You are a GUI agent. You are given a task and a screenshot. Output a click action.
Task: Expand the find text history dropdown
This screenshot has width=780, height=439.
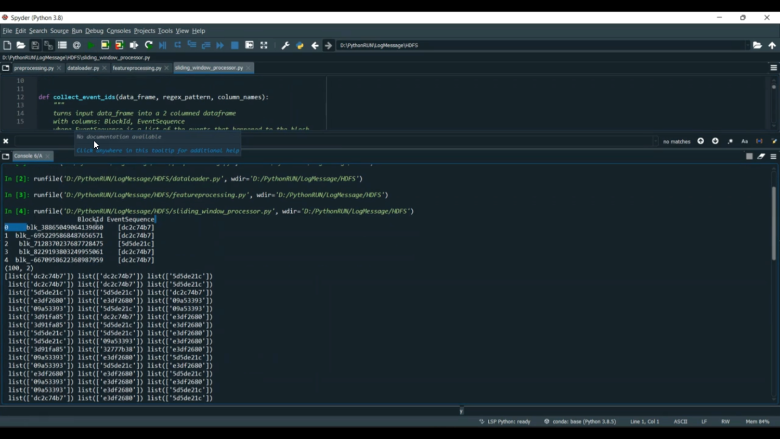coord(655,141)
